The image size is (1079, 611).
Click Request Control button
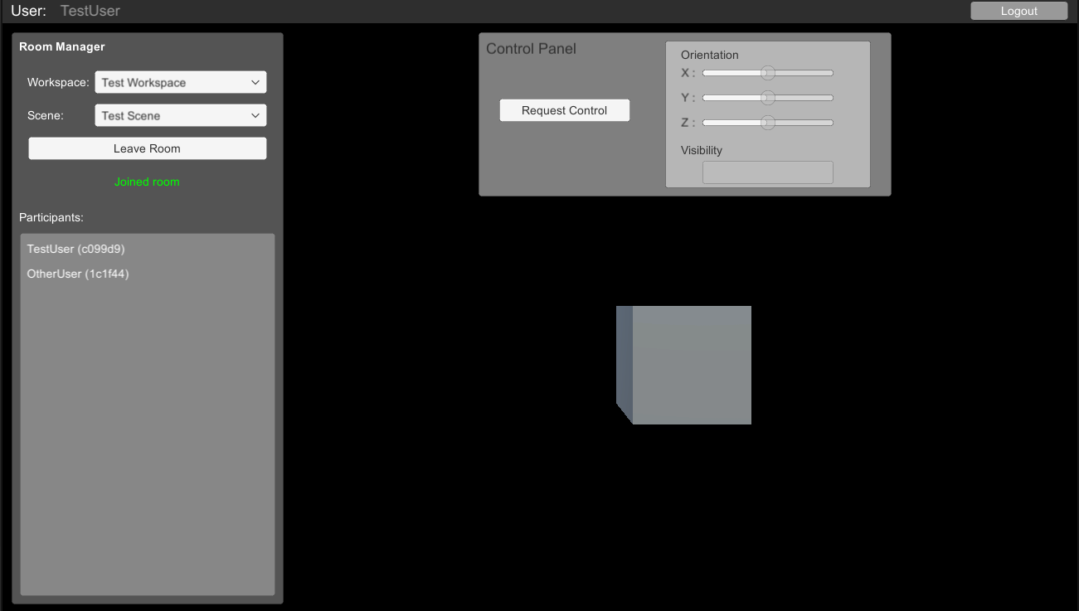(564, 110)
